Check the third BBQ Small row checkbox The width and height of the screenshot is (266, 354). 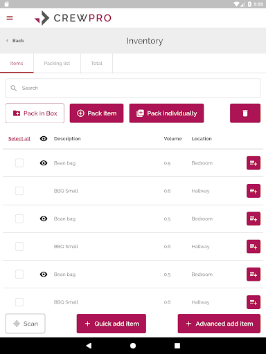19,302
